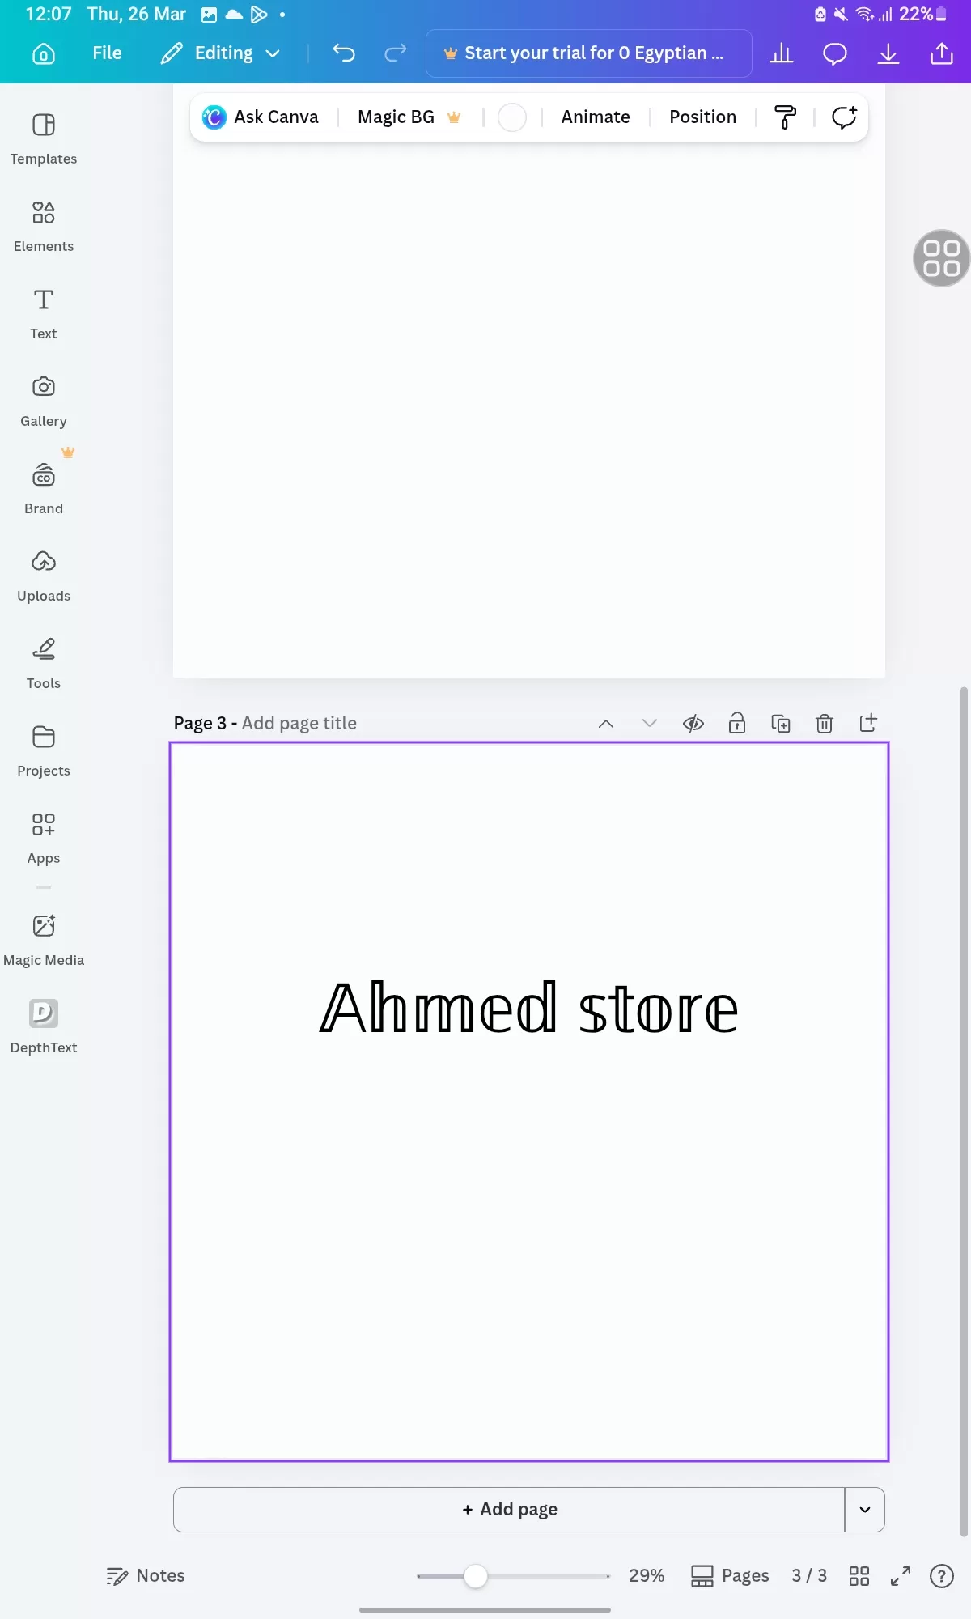This screenshot has height=1619, width=971.
Task: Delete Page 3 with trash icon
Action: 824,723
